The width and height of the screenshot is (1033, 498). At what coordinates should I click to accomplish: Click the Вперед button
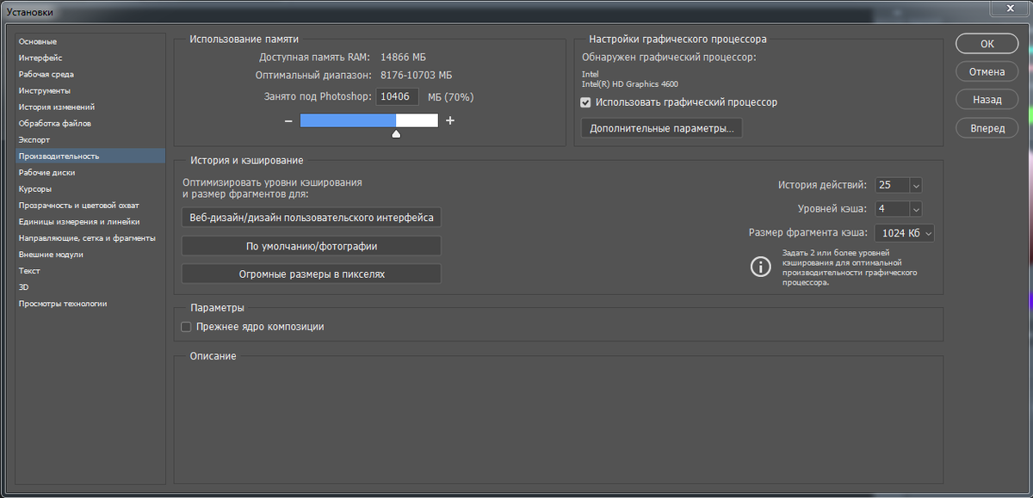pos(987,128)
